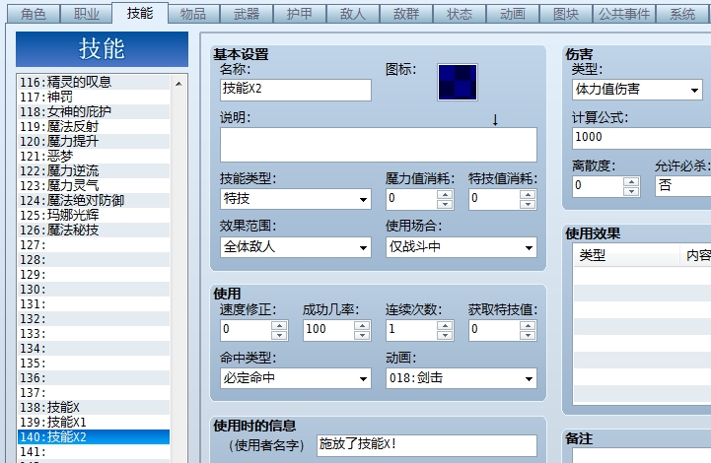Switch to the 角色 tab
This screenshot has height=463, width=711.
[34, 14]
